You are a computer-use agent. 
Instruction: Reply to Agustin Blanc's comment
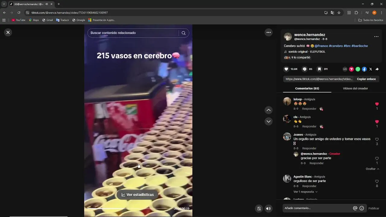(x=309, y=186)
